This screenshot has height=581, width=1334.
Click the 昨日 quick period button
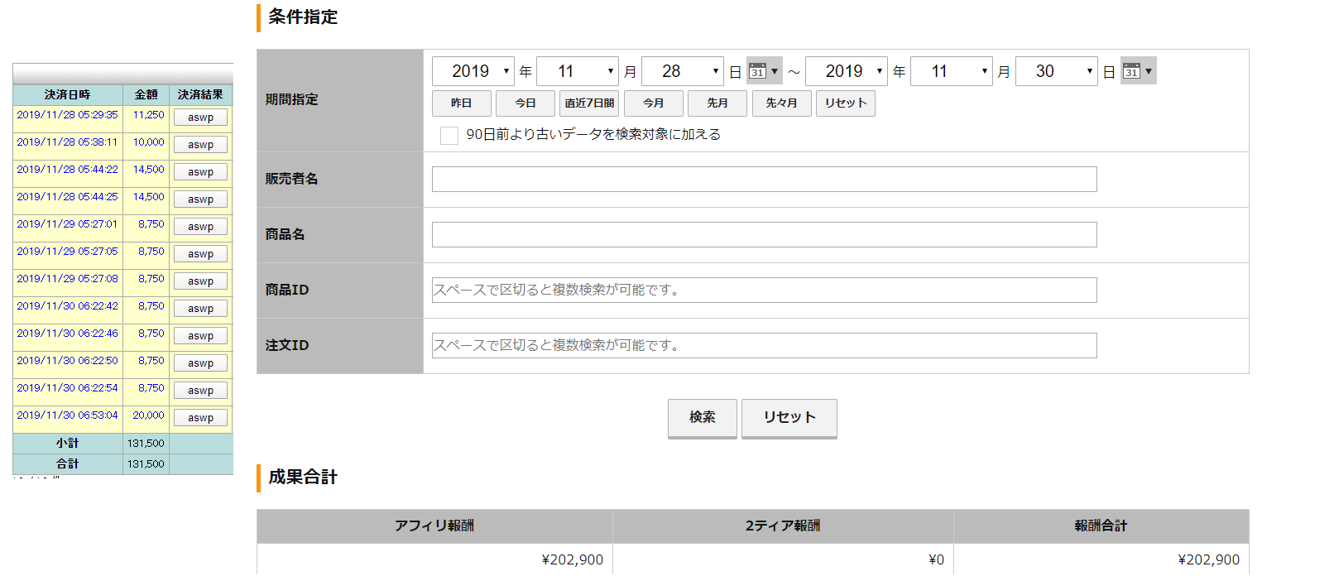coord(461,103)
